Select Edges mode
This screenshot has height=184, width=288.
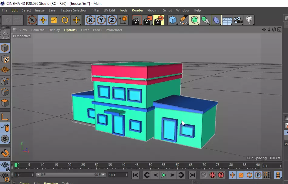tap(5, 92)
